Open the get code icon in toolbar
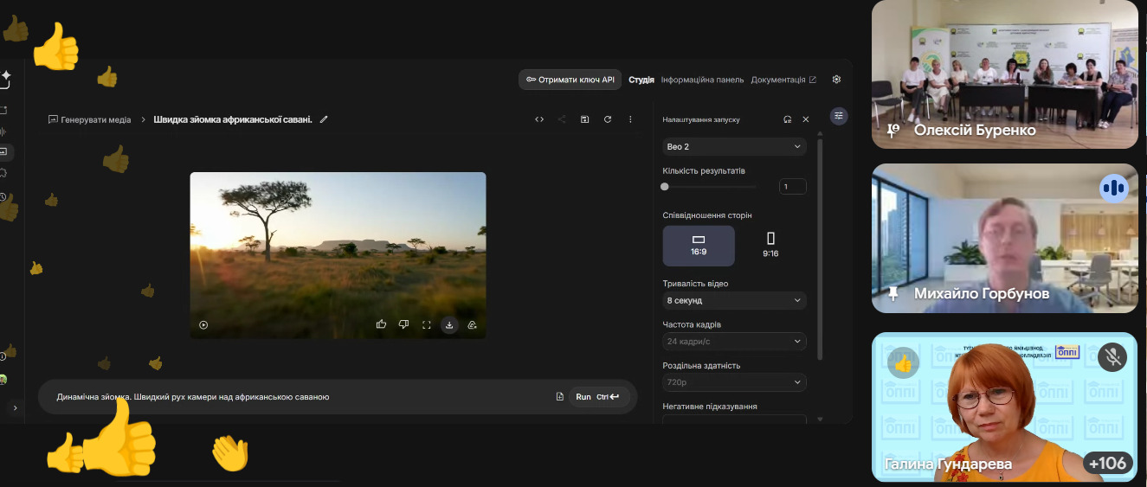Viewport: 1147px width, 487px height. tap(539, 119)
